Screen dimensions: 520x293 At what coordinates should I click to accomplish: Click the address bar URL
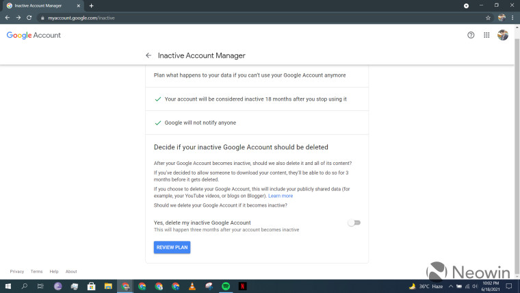click(x=81, y=18)
